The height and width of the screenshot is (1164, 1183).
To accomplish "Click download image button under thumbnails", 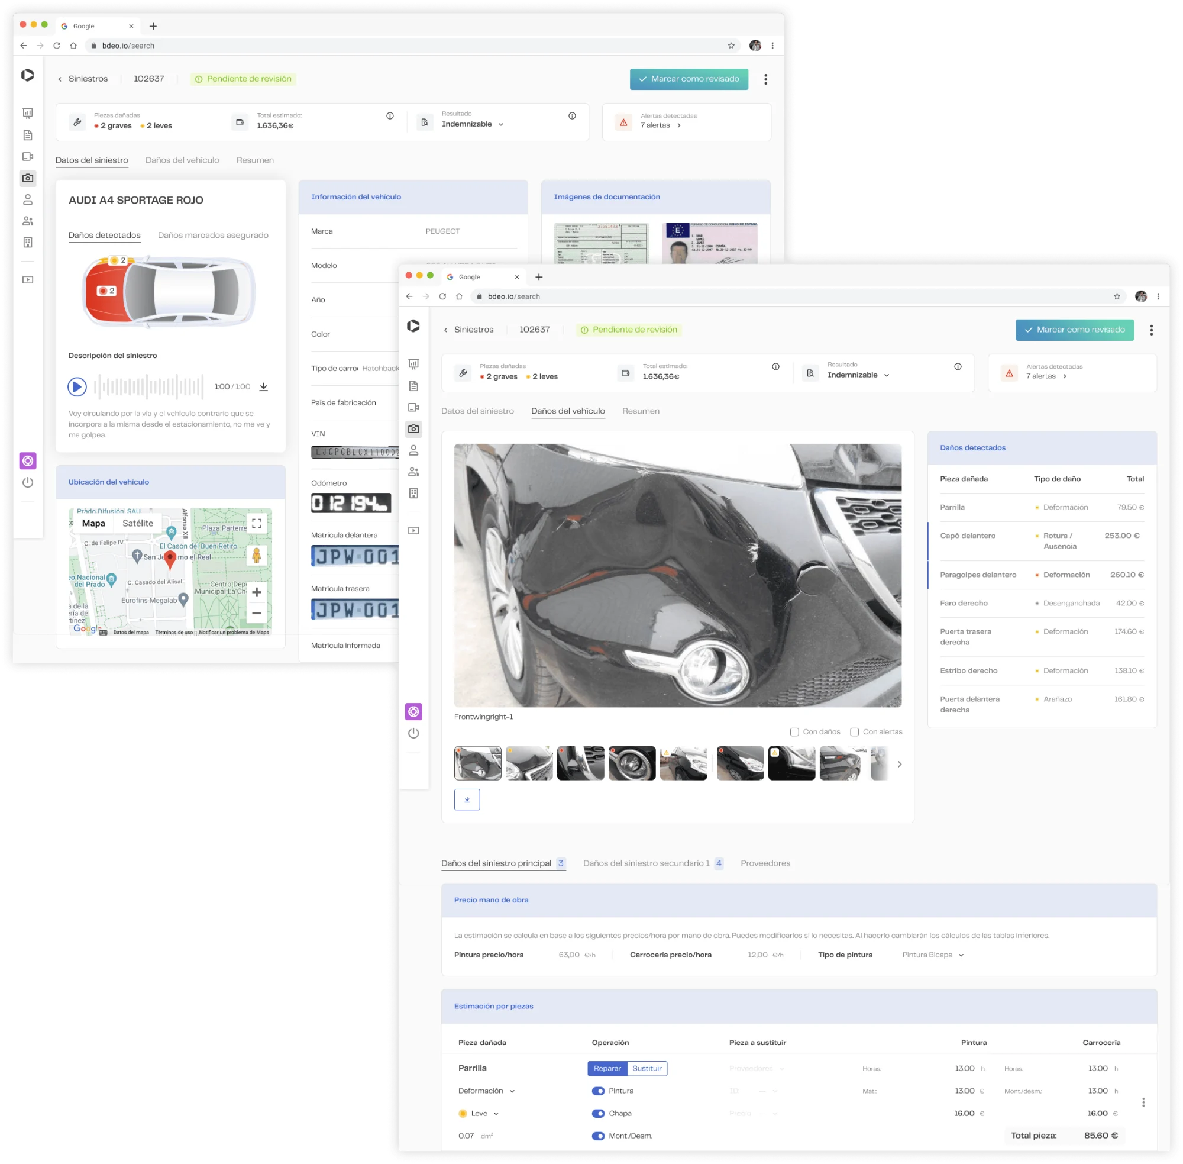I will (x=467, y=799).
